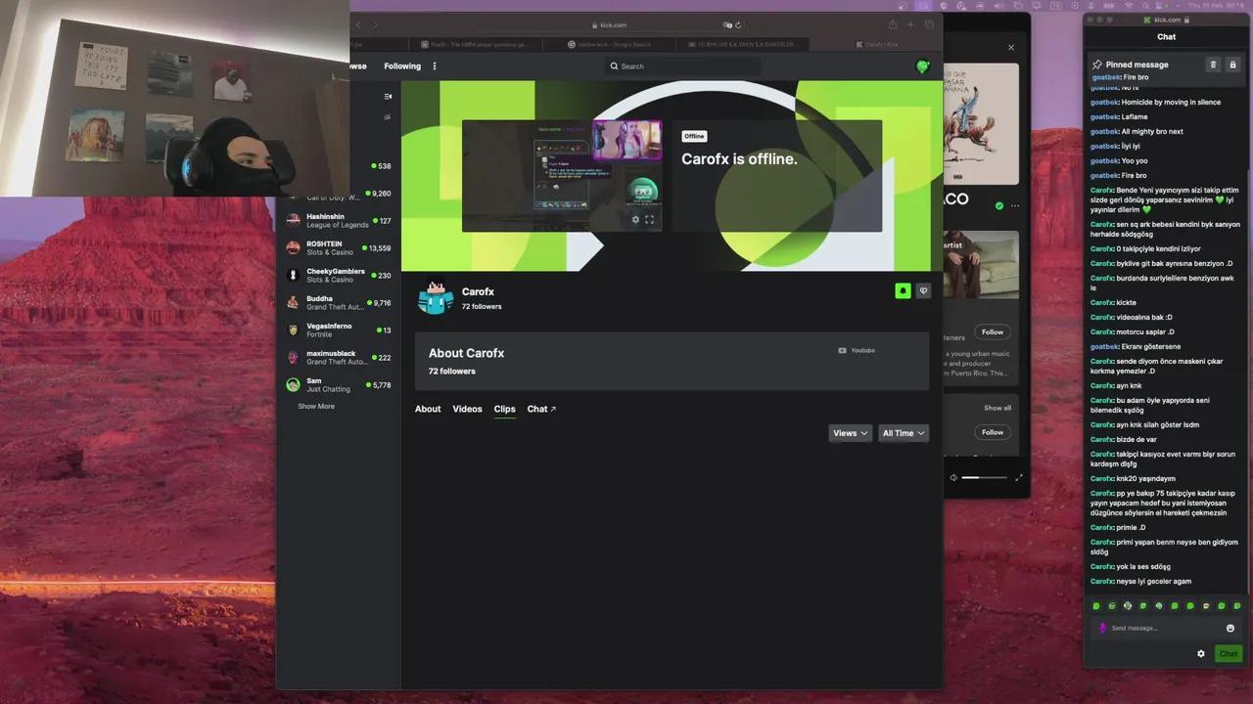
Task: Delete the pinned message with trash icon
Action: point(1213,65)
